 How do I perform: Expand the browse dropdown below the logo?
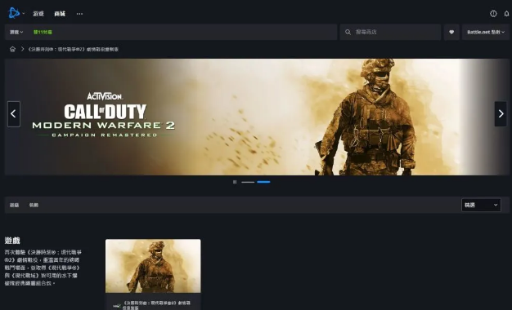(x=16, y=32)
